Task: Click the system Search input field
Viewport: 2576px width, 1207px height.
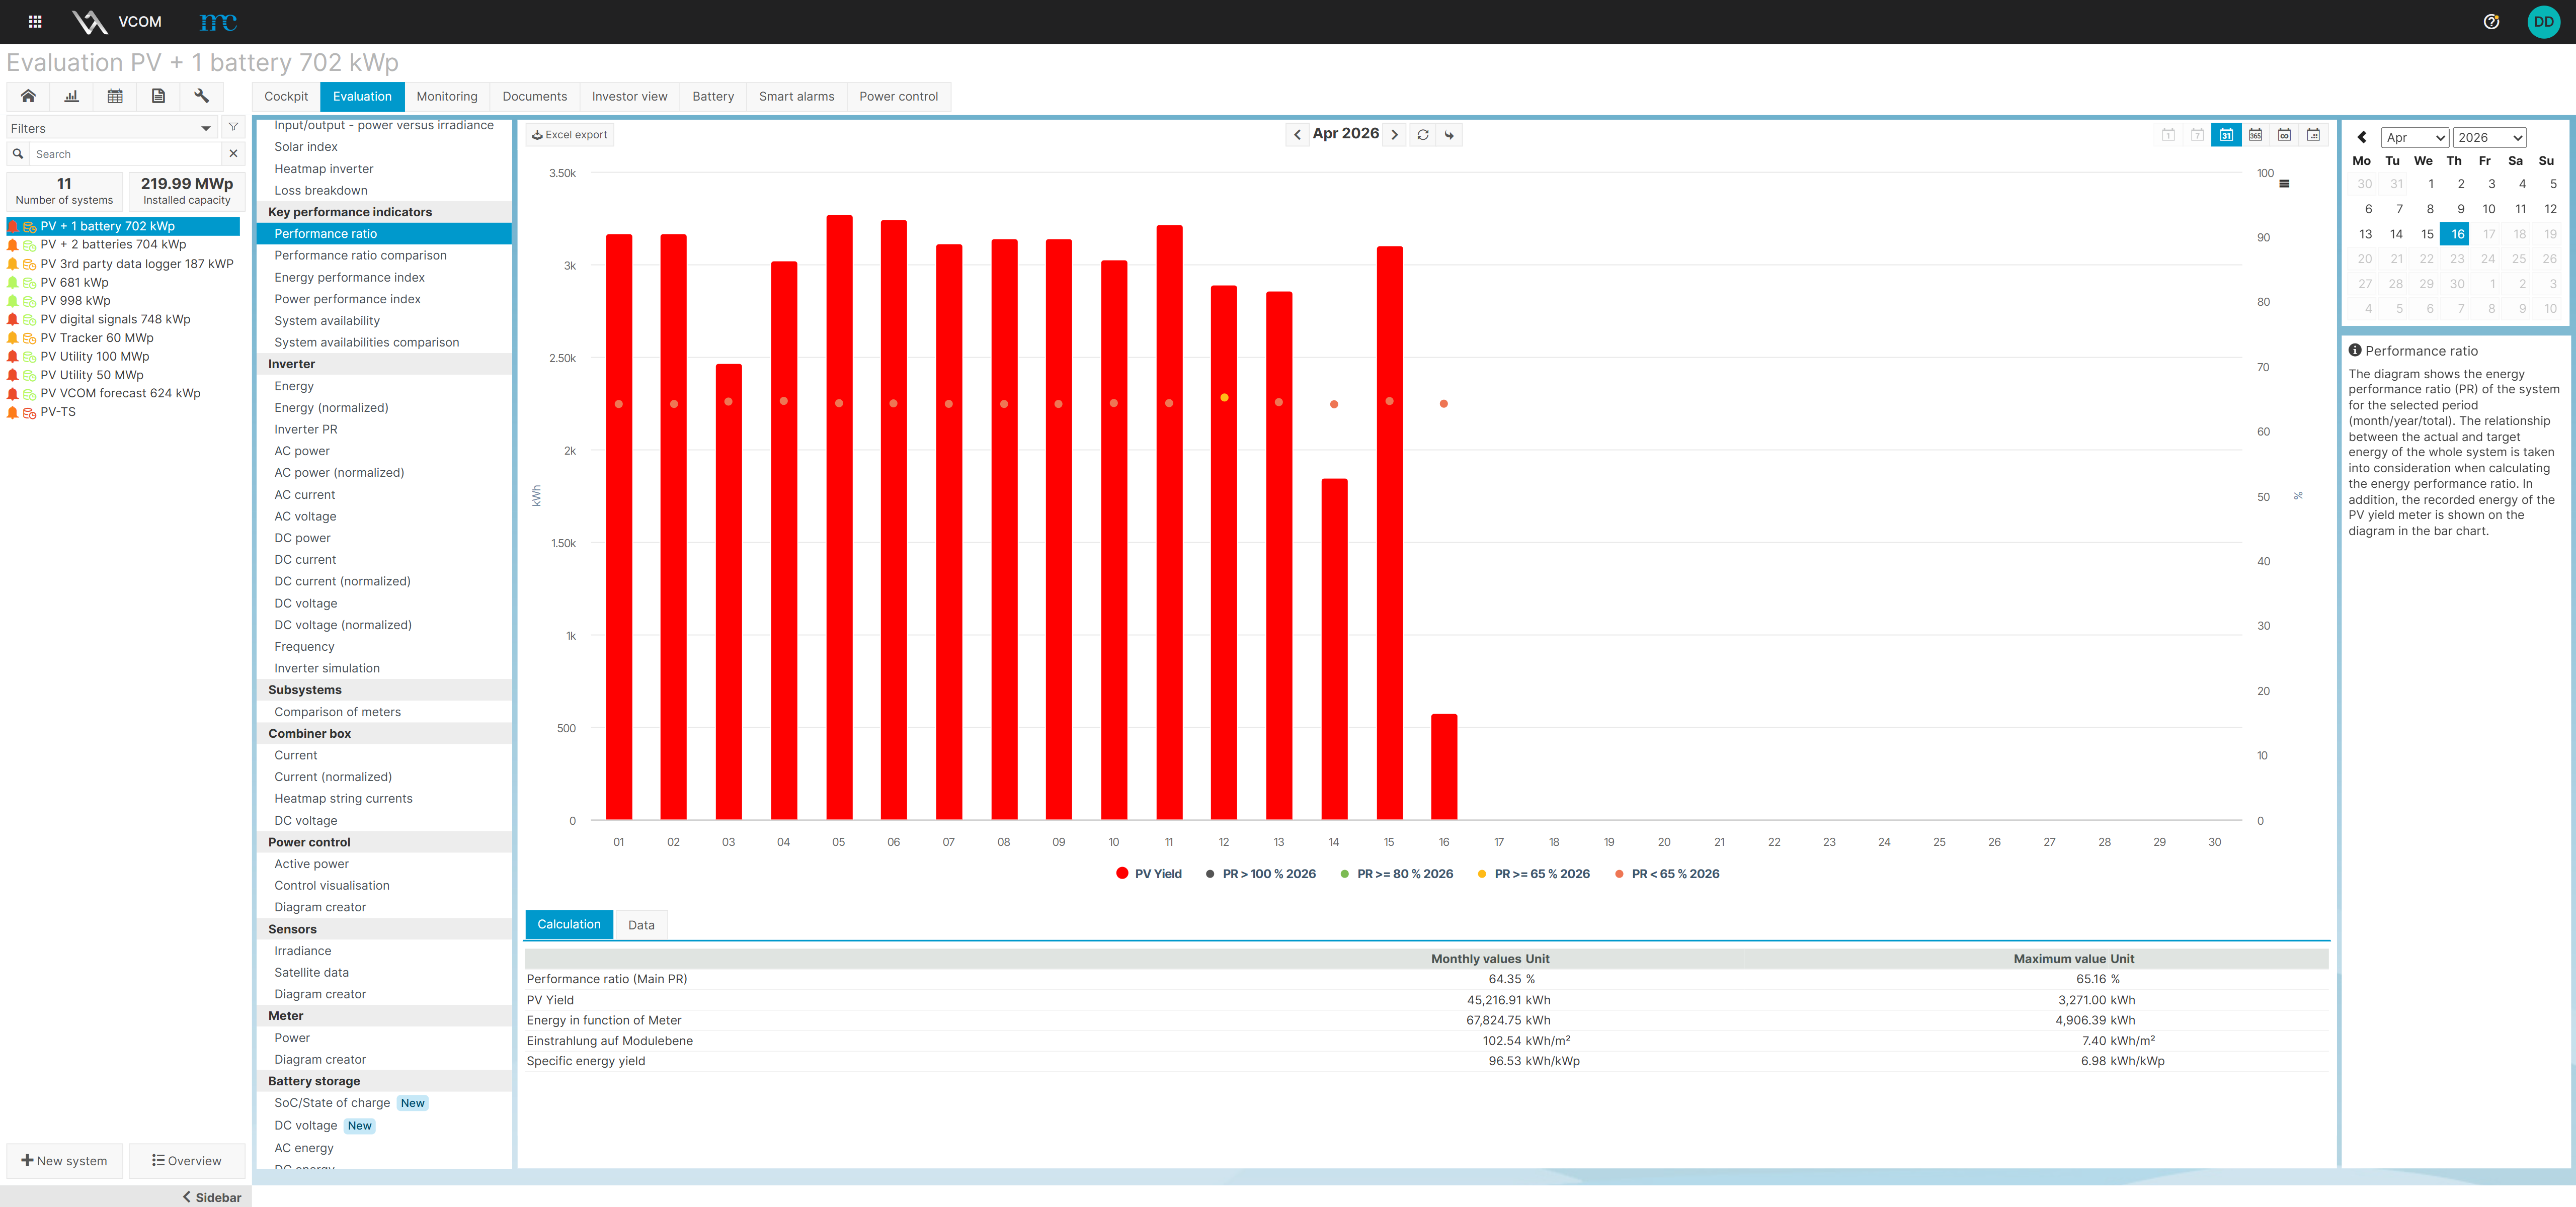Action: coord(125,154)
